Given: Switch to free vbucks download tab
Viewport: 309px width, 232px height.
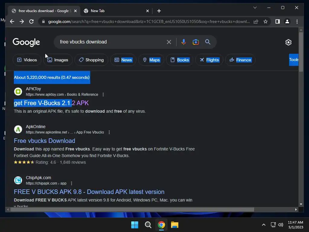Looking at the screenshot, I should [44, 11].
